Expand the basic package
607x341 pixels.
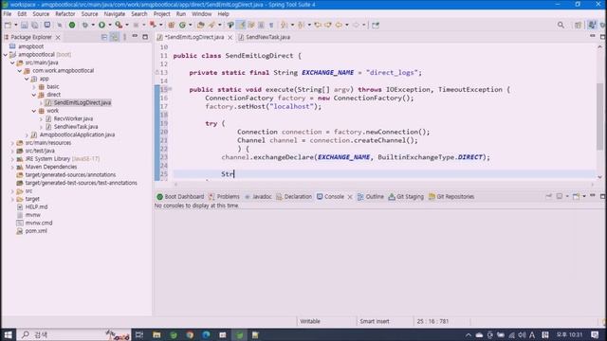(x=34, y=87)
